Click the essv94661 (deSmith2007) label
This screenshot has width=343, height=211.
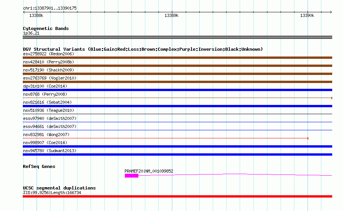(50, 126)
